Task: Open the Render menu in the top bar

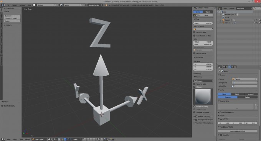Action: click(14, 5)
